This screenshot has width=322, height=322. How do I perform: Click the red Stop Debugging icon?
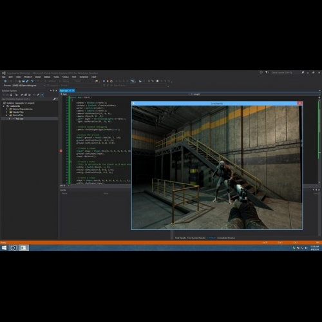coord(108,81)
